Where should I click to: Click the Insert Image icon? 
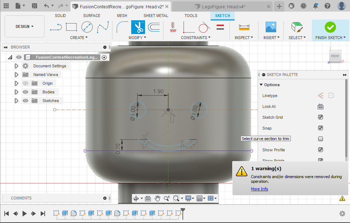(x=271, y=27)
